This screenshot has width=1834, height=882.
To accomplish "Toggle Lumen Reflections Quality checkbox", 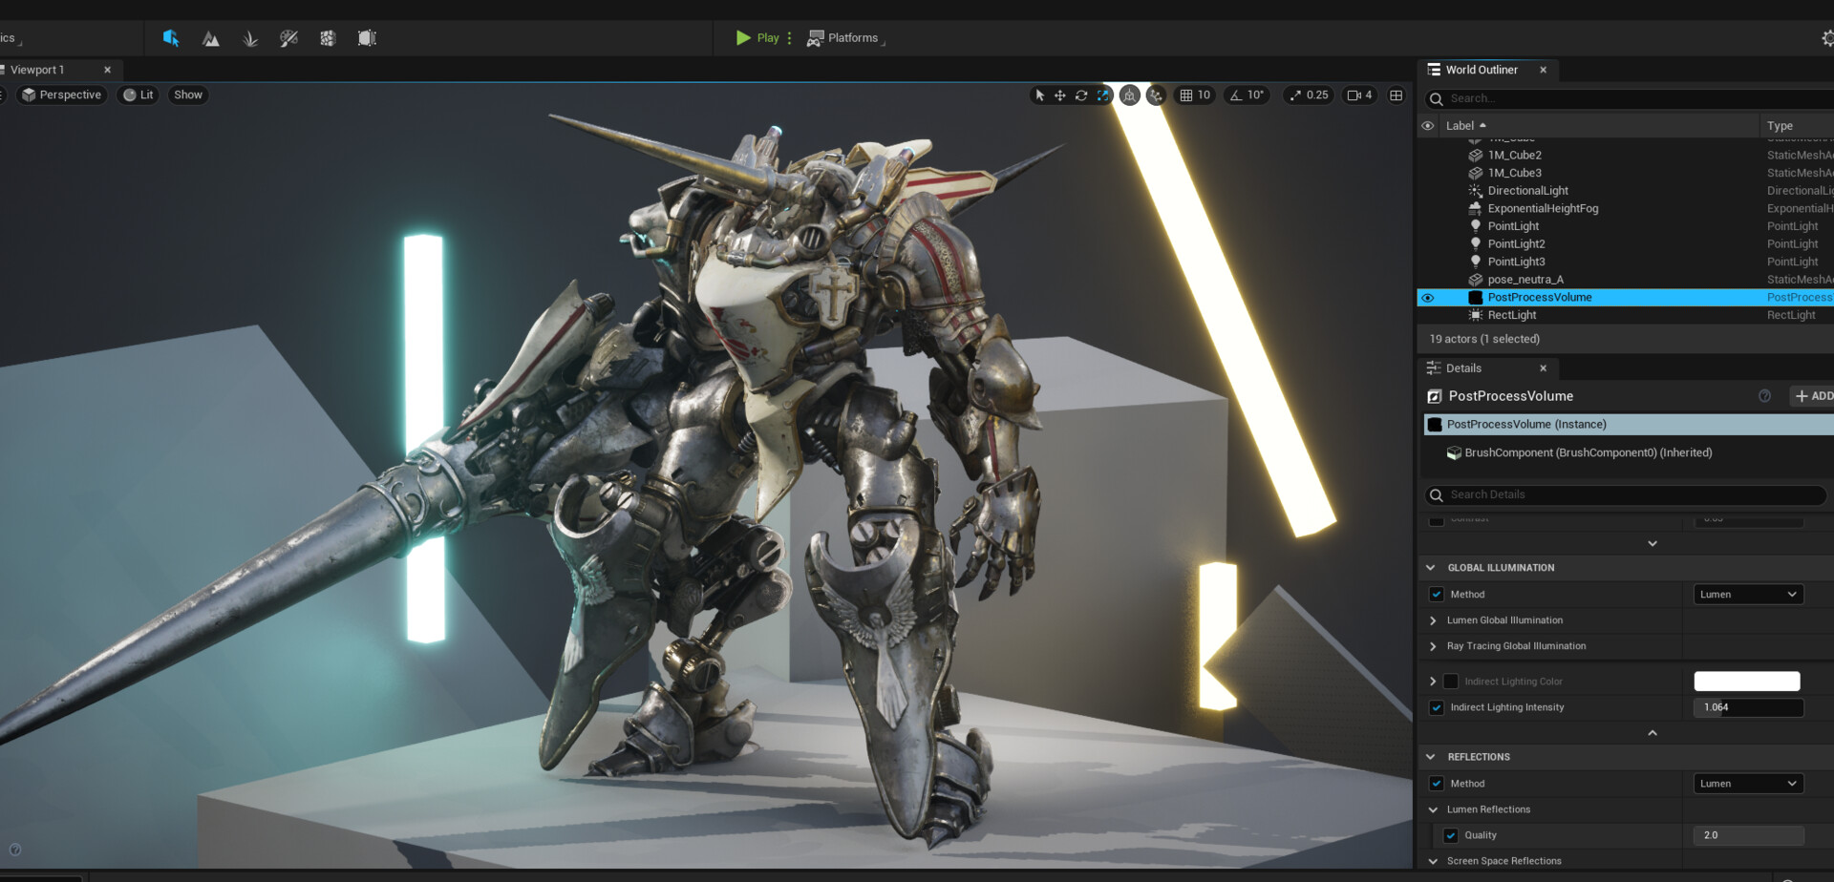I will point(1451,836).
